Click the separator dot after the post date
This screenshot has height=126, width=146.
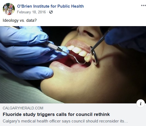click(x=47, y=12)
